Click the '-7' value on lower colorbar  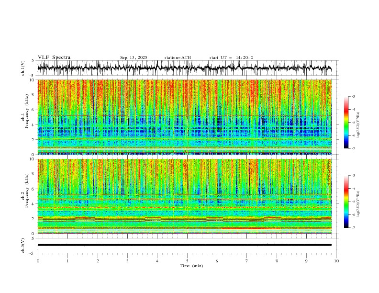pos(353,228)
